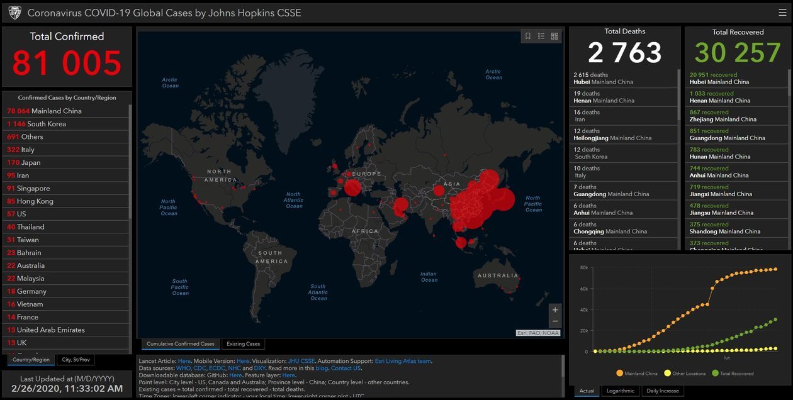Open the bookmarks icon on the map
Viewport: 793px width, 400px height.
pyautogui.click(x=528, y=36)
